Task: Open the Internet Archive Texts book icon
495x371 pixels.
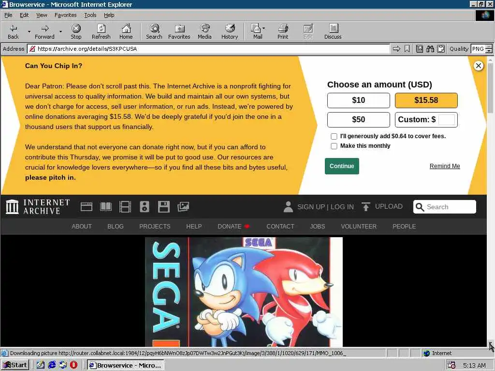Action: (106, 207)
